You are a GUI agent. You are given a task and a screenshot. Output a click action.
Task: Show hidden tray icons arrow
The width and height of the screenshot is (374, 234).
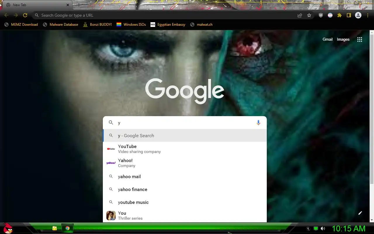coord(308,228)
